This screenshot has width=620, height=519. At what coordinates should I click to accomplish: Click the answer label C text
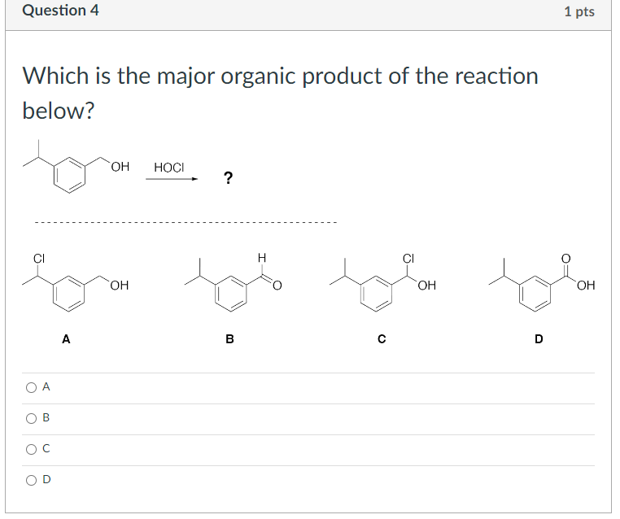[46, 448]
